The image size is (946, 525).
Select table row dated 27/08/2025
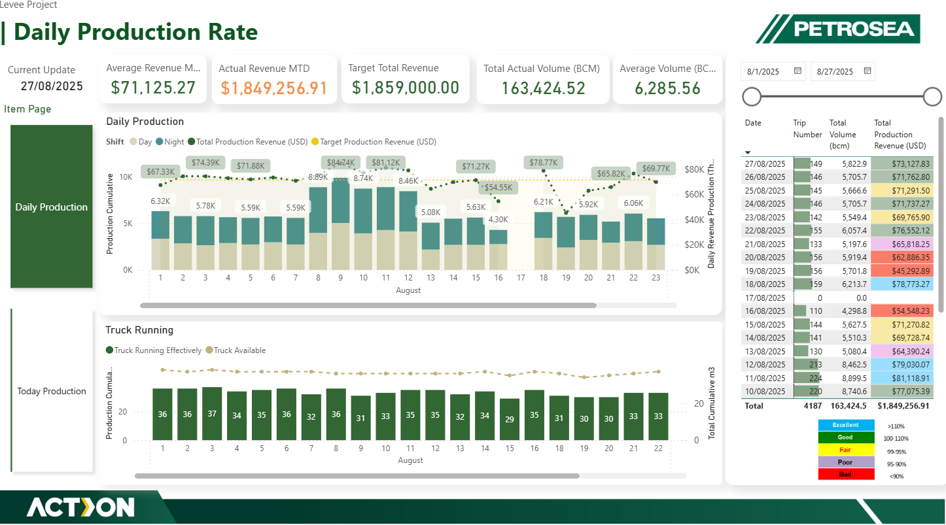(839, 163)
